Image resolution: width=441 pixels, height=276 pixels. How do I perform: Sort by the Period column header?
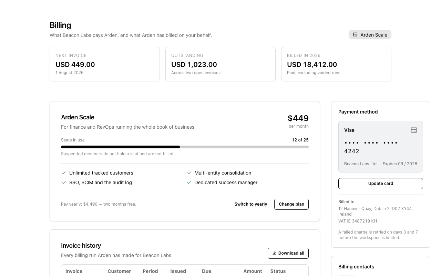[x=150, y=271]
